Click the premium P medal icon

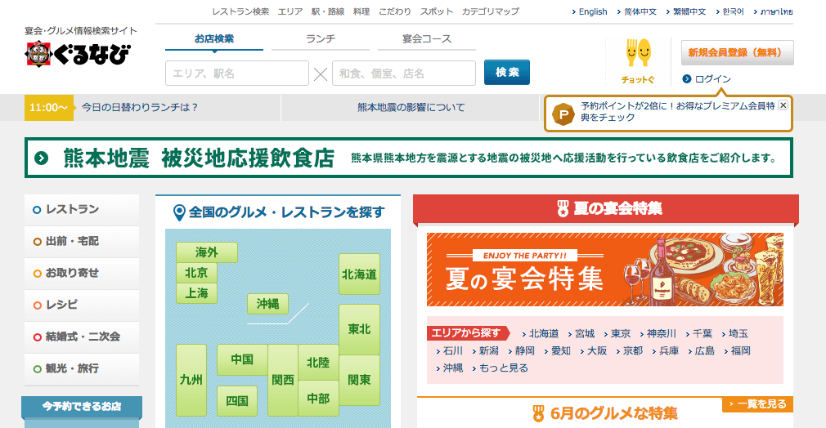tap(563, 114)
